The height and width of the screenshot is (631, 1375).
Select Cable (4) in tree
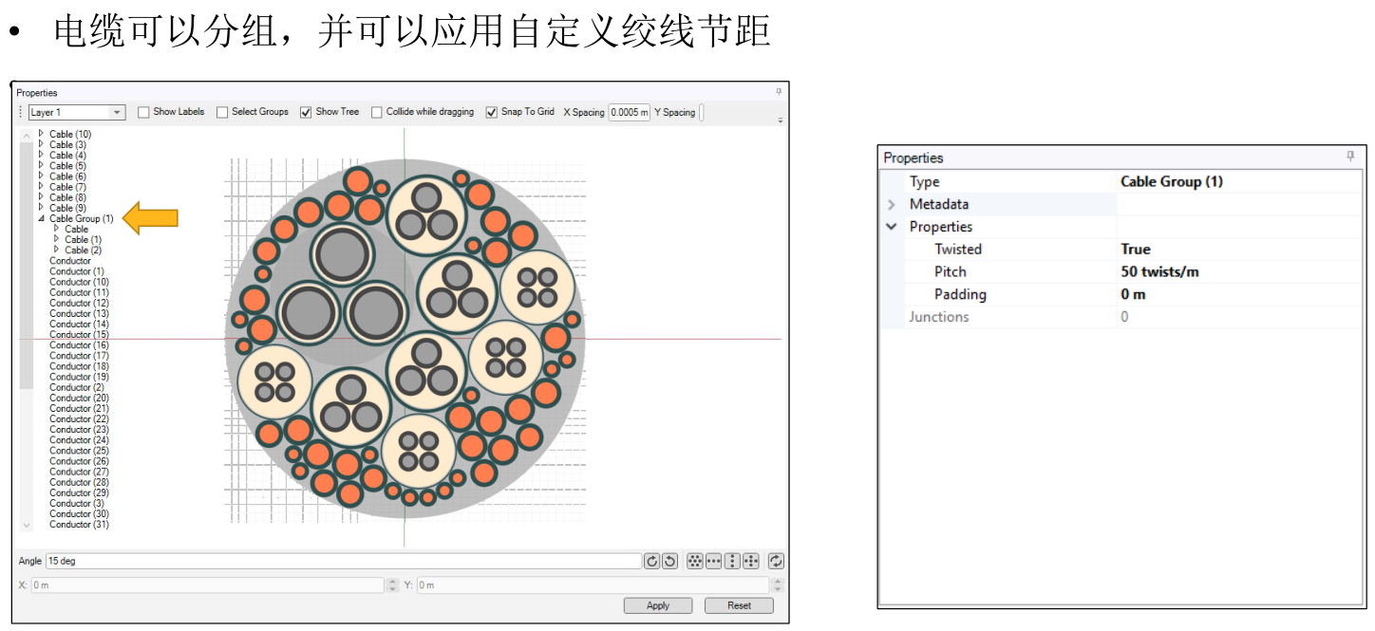pos(68,155)
